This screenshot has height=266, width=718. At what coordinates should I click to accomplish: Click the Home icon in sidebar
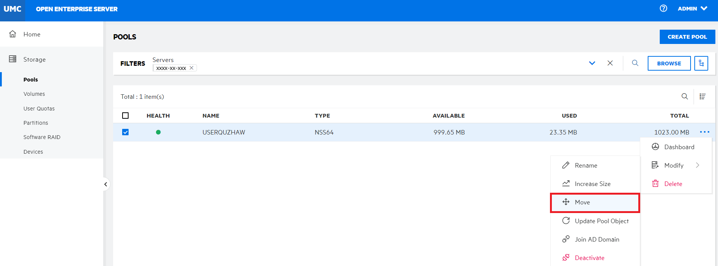click(x=13, y=34)
